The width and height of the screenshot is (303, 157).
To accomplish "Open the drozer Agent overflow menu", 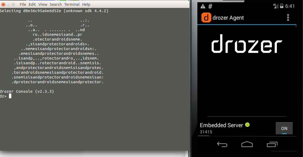I will click(288, 18).
